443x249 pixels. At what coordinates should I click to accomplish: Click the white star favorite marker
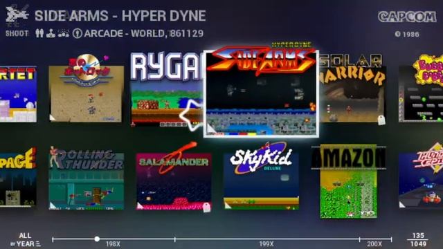192,116
